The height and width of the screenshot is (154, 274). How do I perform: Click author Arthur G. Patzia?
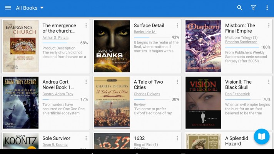tap(59, 38)
